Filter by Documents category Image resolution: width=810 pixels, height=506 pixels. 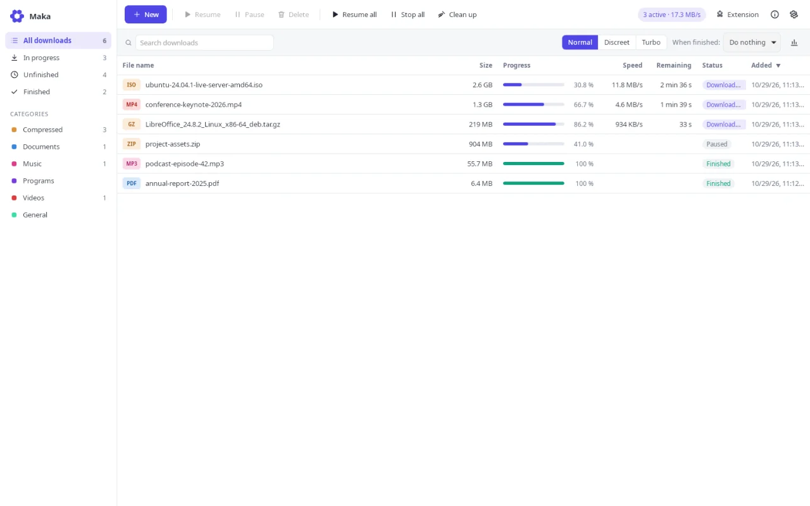pyautogui.click(x=58, y=147)
